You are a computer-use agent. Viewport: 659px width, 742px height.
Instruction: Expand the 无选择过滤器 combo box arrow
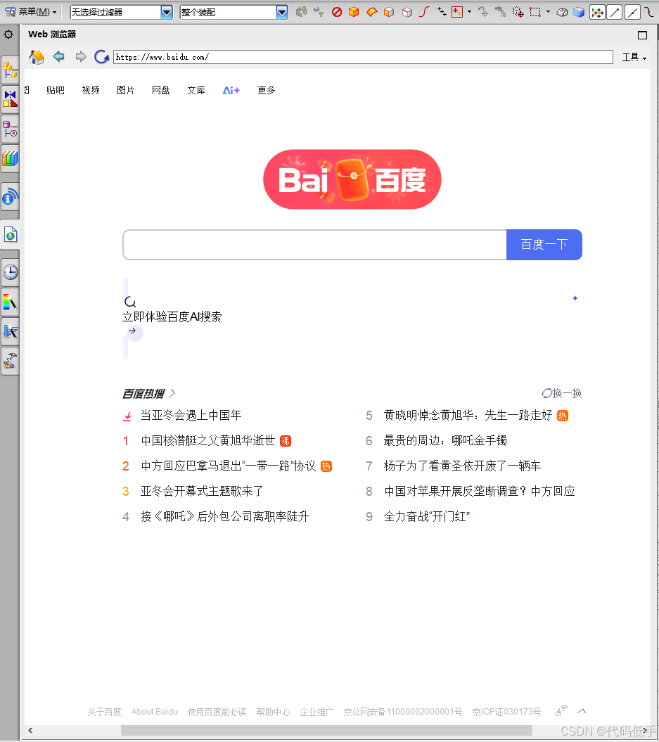[167, 12]
